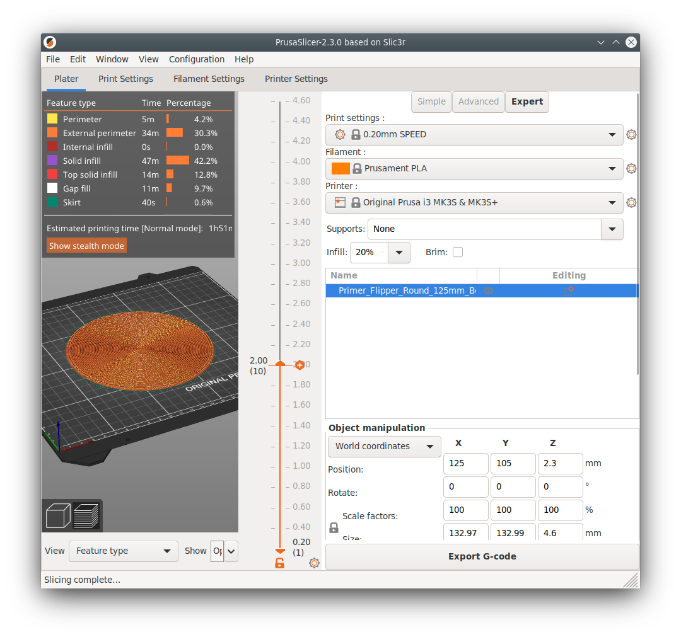The image size is (681, 637).
Task: Select Expert mode button
Action: (527, 101)
